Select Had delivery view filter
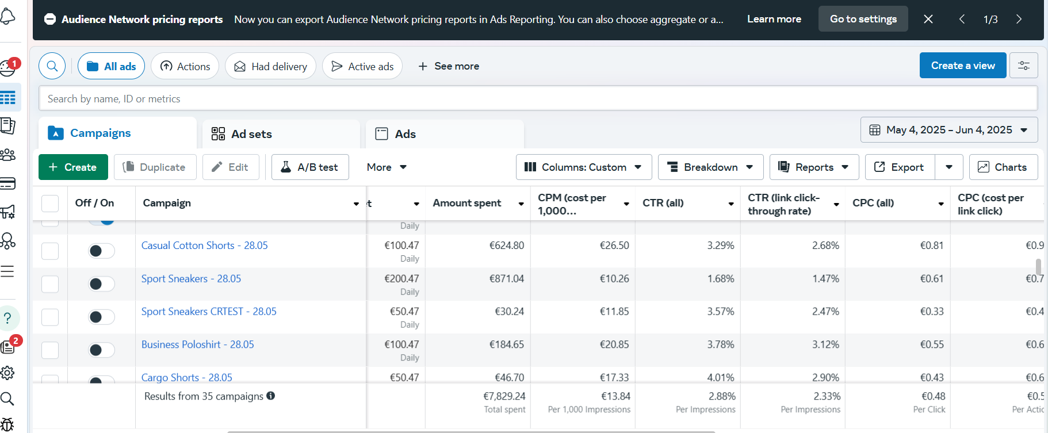 point(270,66)
